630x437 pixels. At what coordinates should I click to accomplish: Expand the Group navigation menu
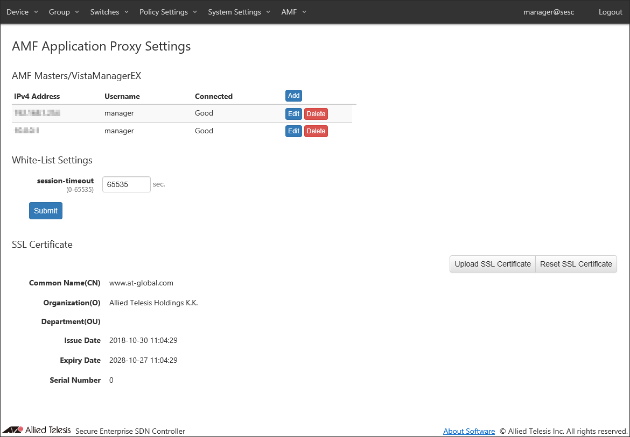click(x=64, y=12)
